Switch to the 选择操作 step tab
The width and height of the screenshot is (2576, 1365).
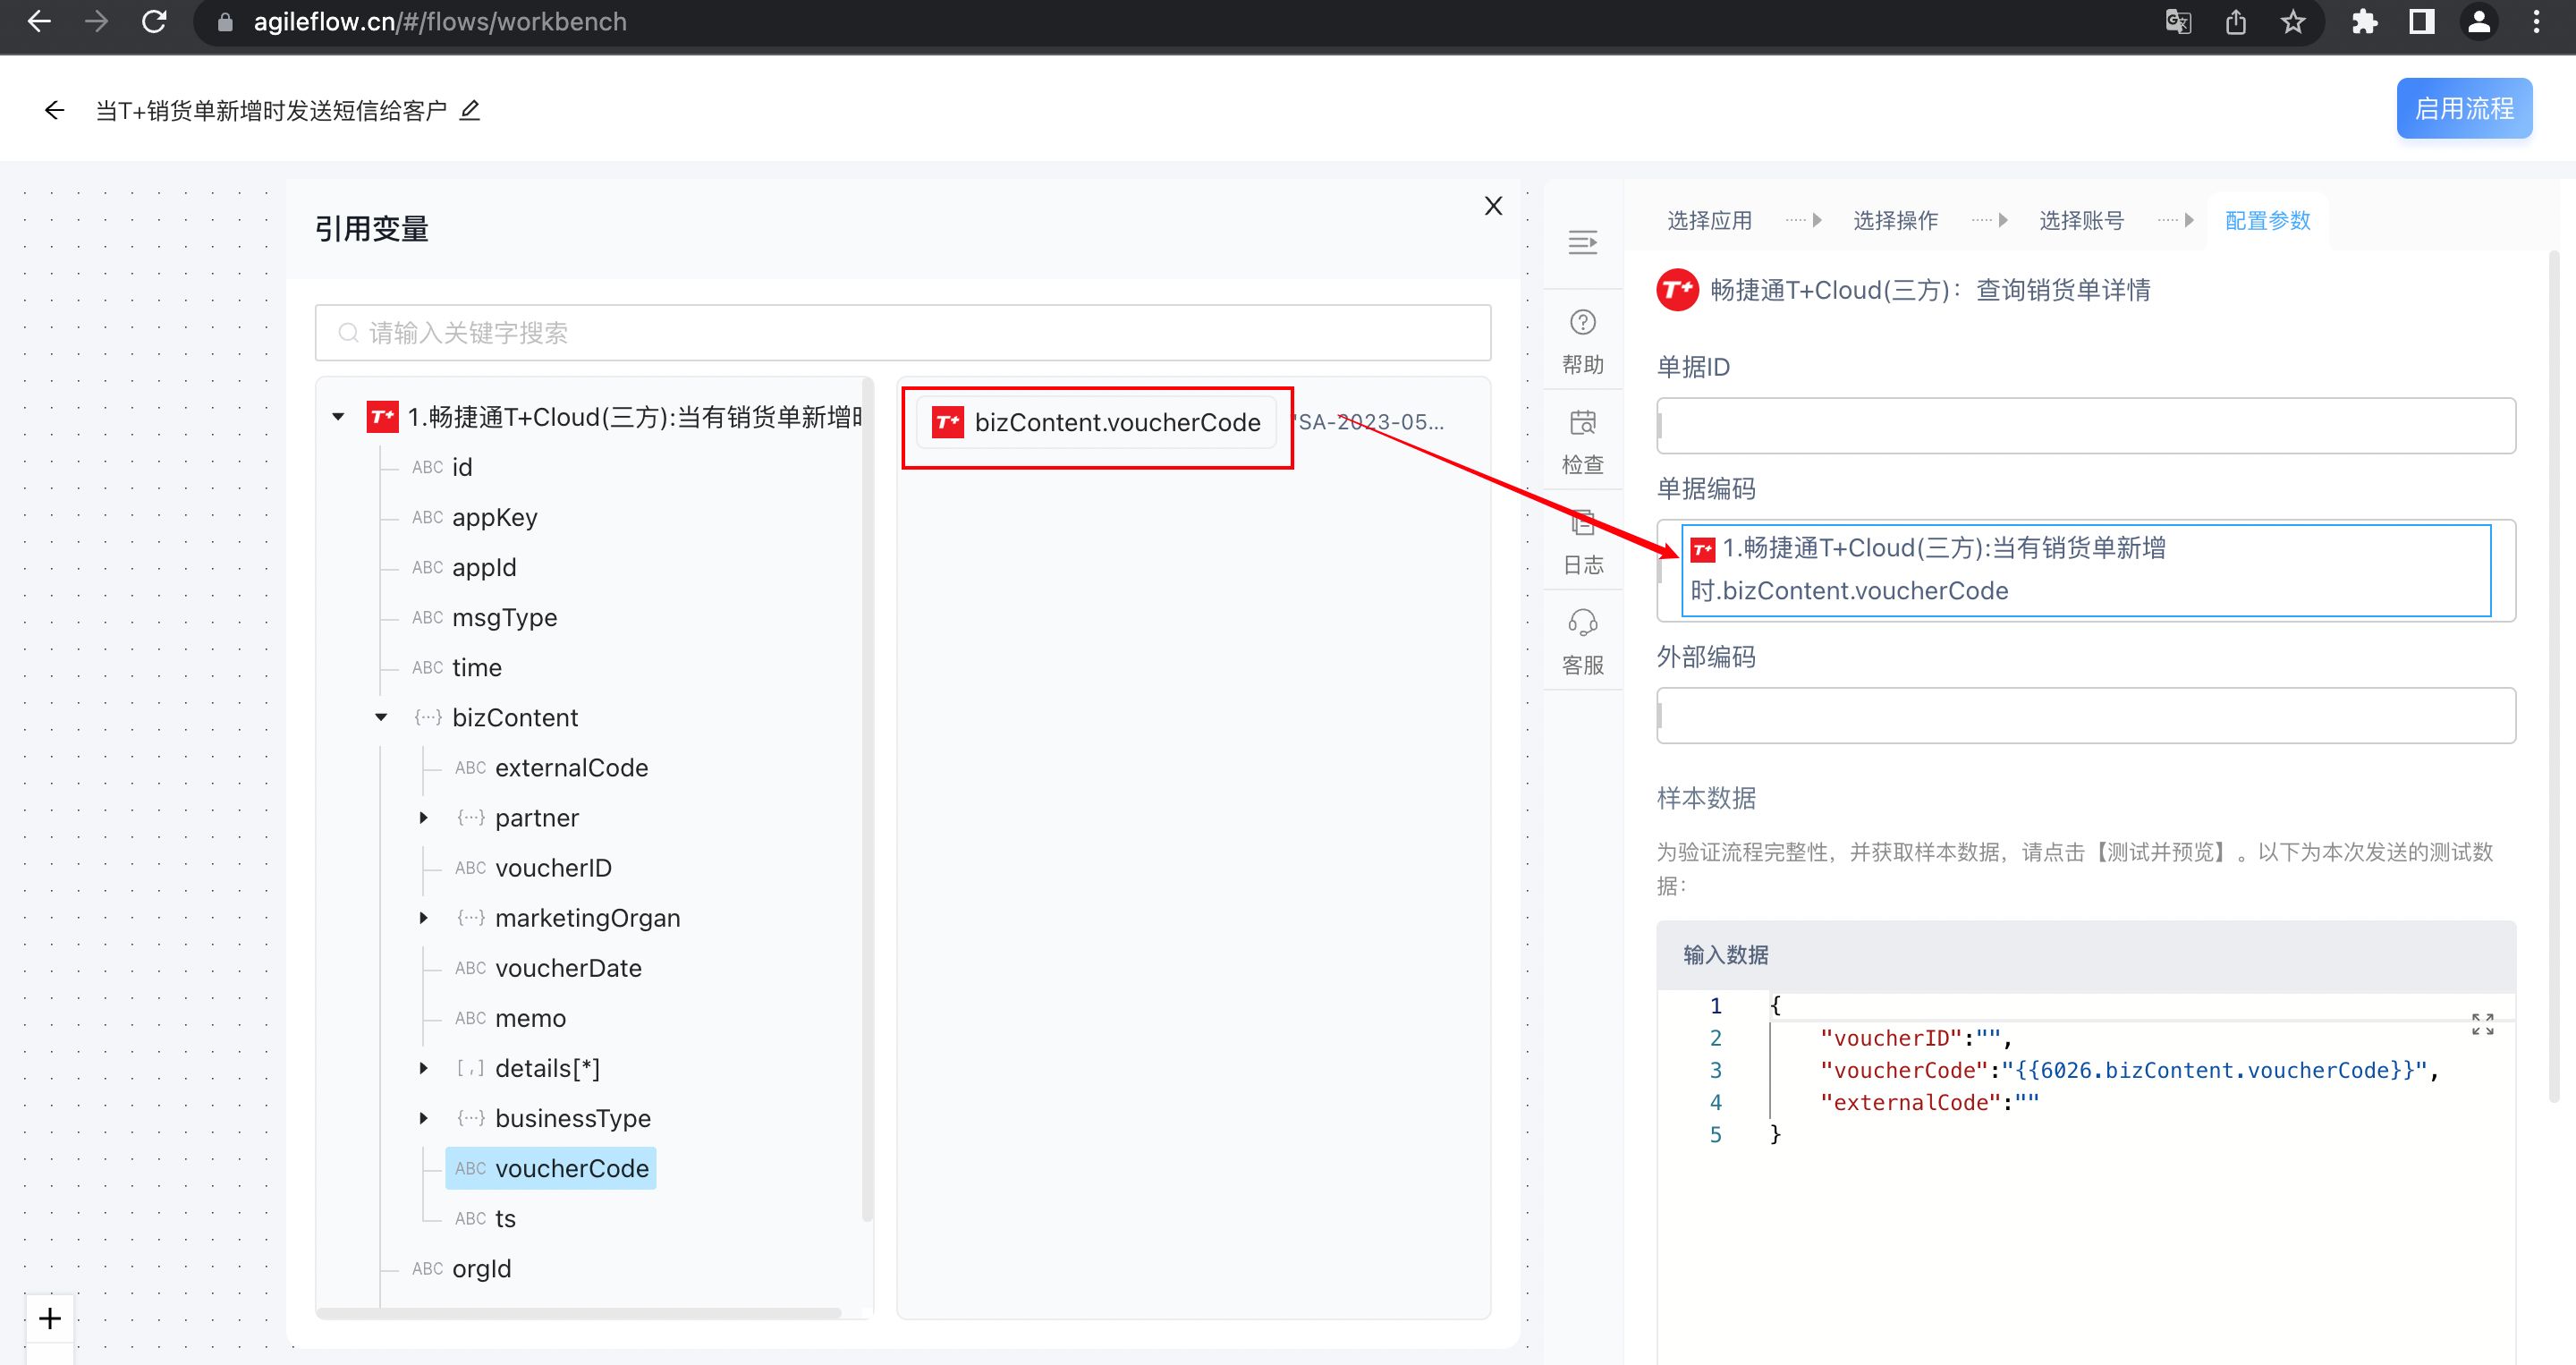[1895, 220]
